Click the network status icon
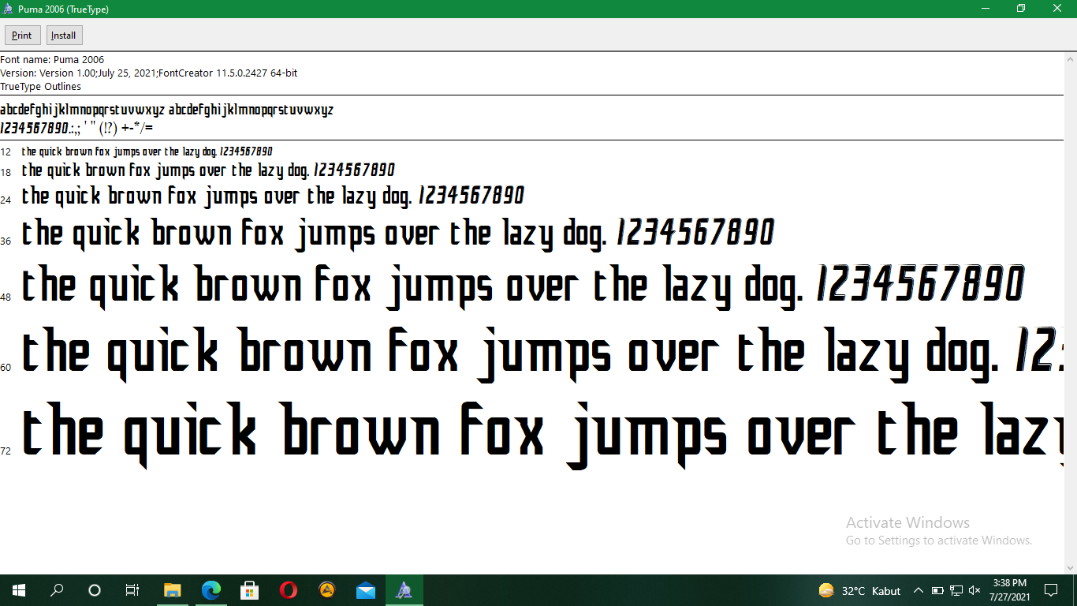 [955, 589]
